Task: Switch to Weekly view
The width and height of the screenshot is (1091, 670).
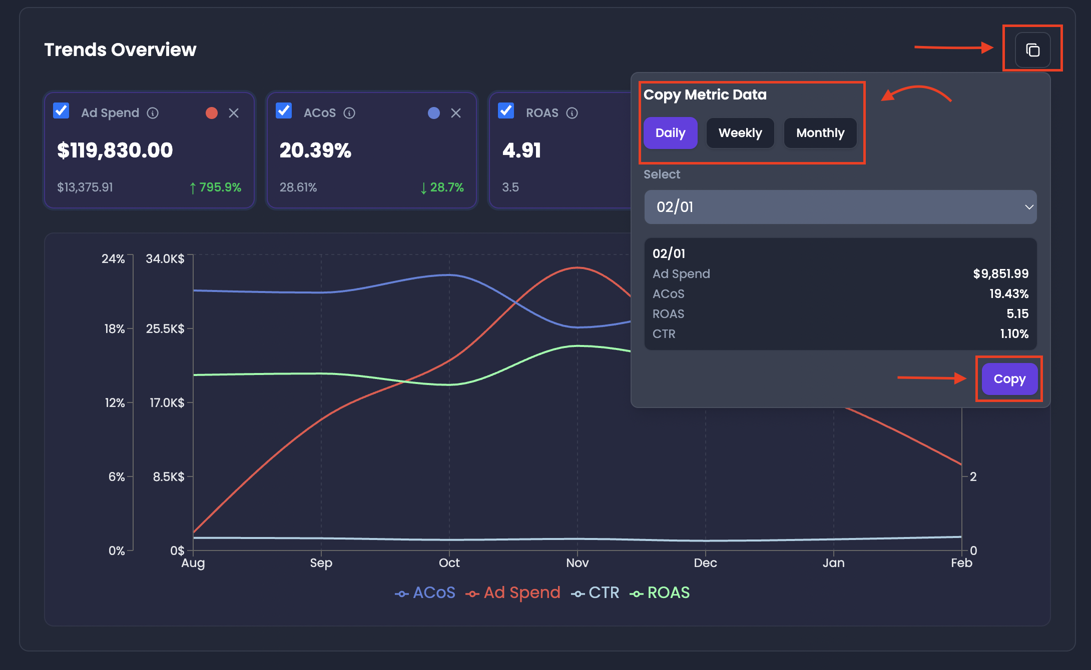Action: [740, 133]
